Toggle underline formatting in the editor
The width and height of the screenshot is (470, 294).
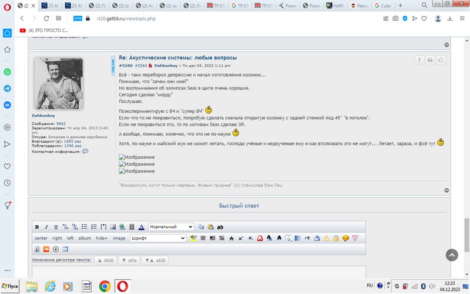click(x=56, y=227)
